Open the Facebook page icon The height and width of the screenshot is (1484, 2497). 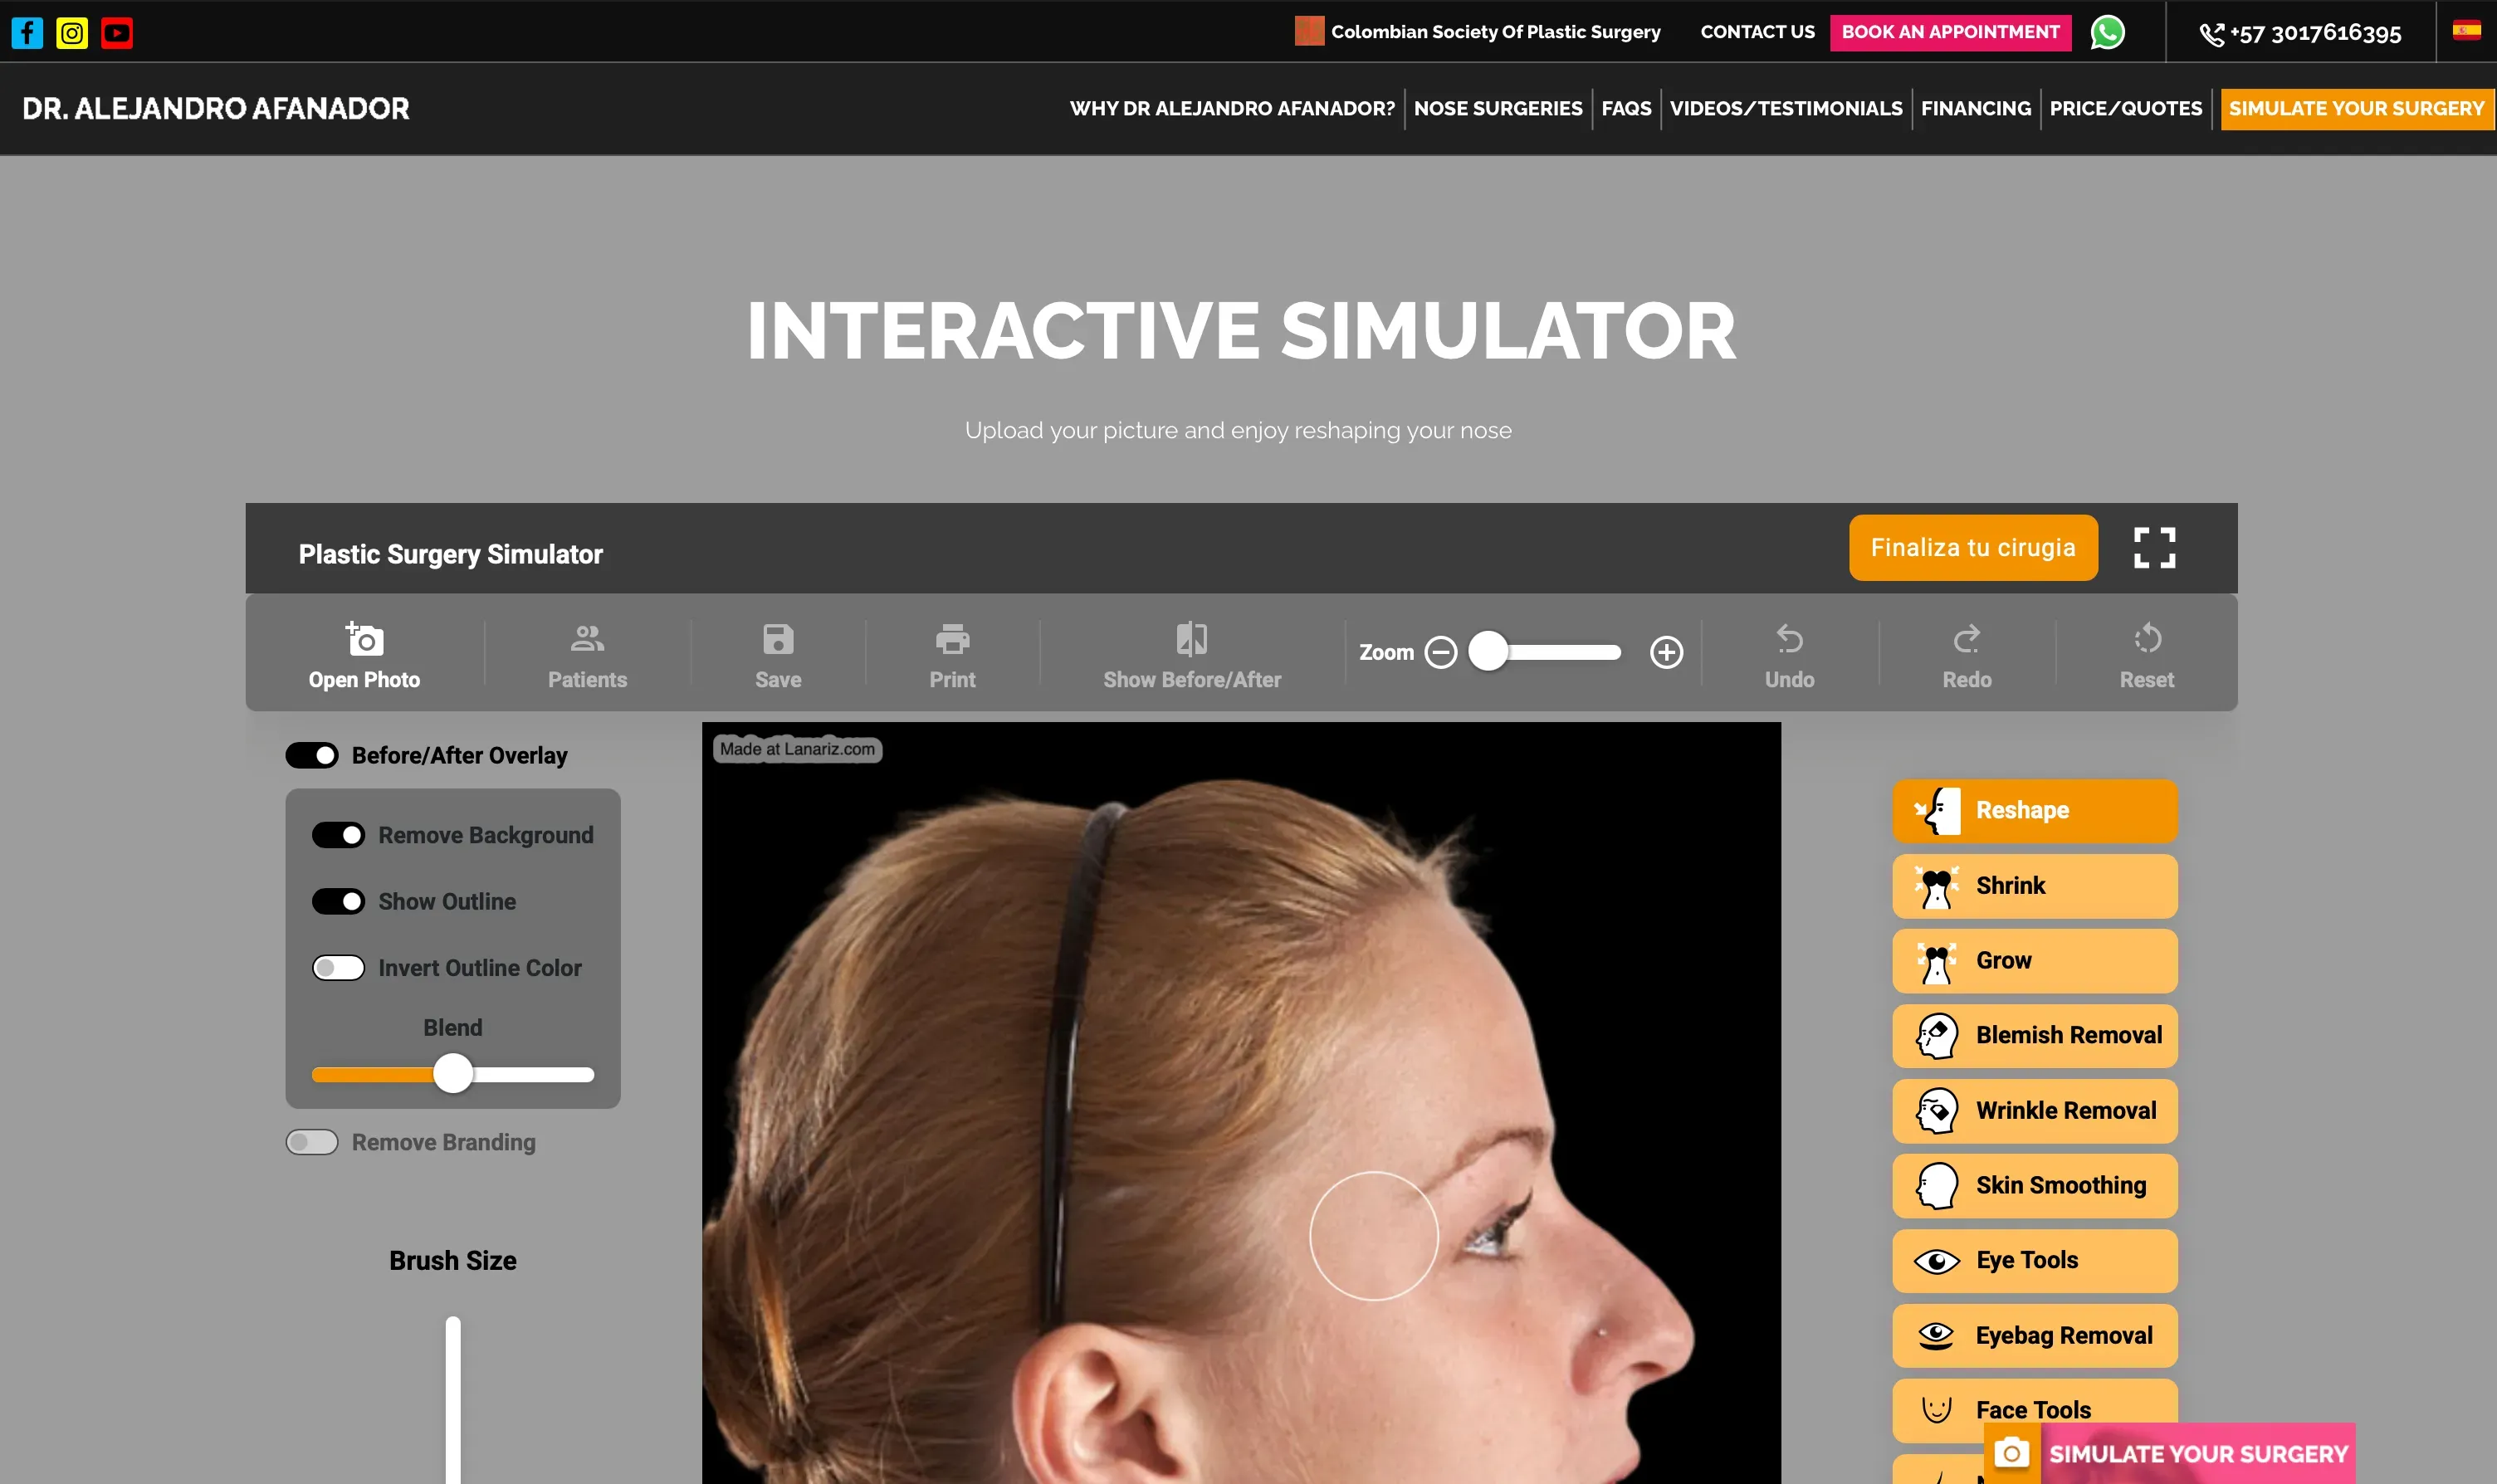(27, 33)
